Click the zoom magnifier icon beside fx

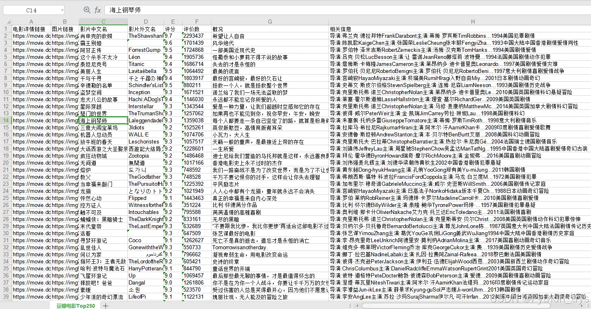tap(87, 10)
